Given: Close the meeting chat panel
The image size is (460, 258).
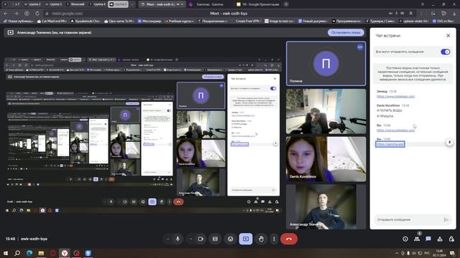Looking at the screenshot, I should point(448,36).
